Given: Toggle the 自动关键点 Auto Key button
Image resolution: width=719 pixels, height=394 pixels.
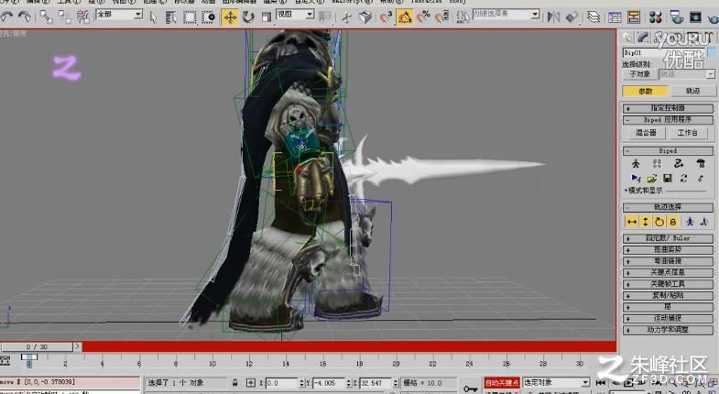Looking at the screenshot, I should point(502,382).
